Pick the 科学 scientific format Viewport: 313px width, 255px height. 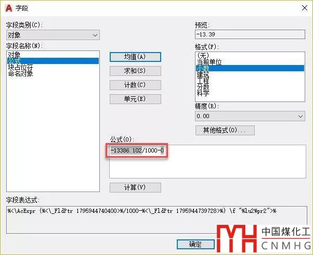[x=203, y=93]
